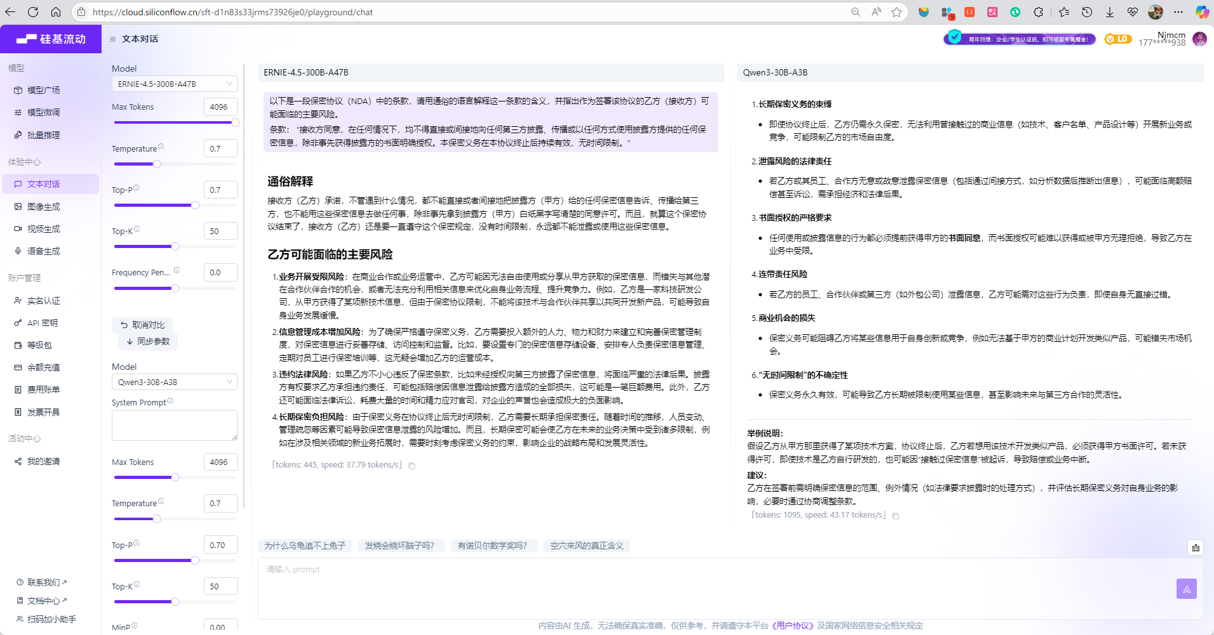
Task: Open 图像生成 in sidebar
Action: pos(50,207)
